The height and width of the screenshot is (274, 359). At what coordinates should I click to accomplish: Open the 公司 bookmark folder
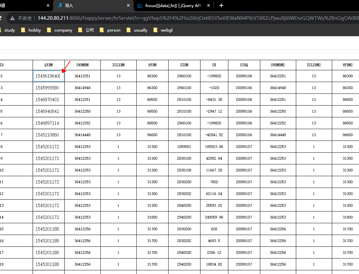86,30
